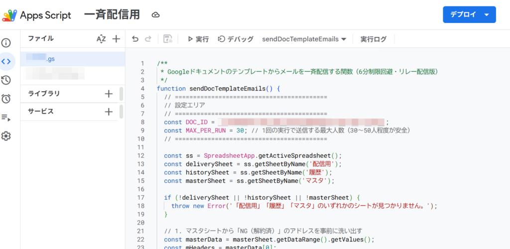Viewport: 510px width, 249px height.
Task: Click the throw new Error statement
Action: 304,206
